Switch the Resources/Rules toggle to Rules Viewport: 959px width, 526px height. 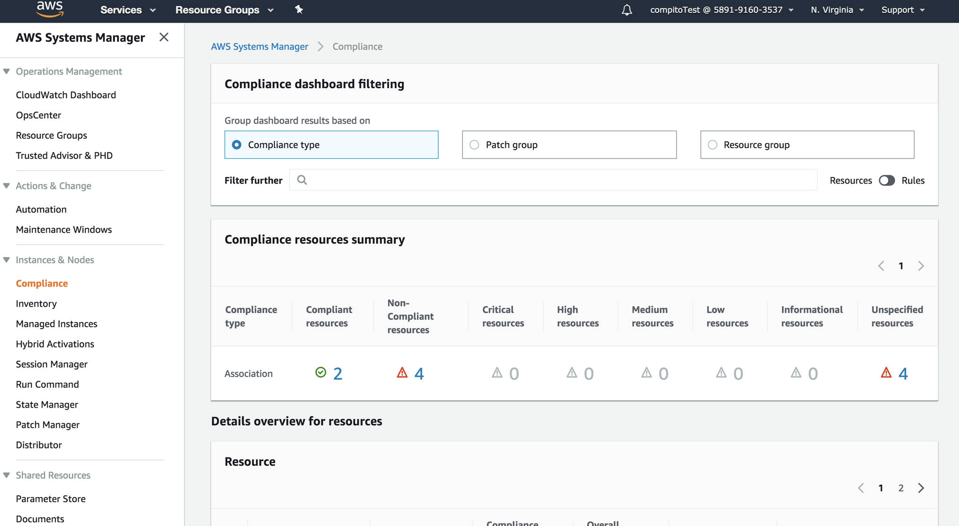click(887, 180)
